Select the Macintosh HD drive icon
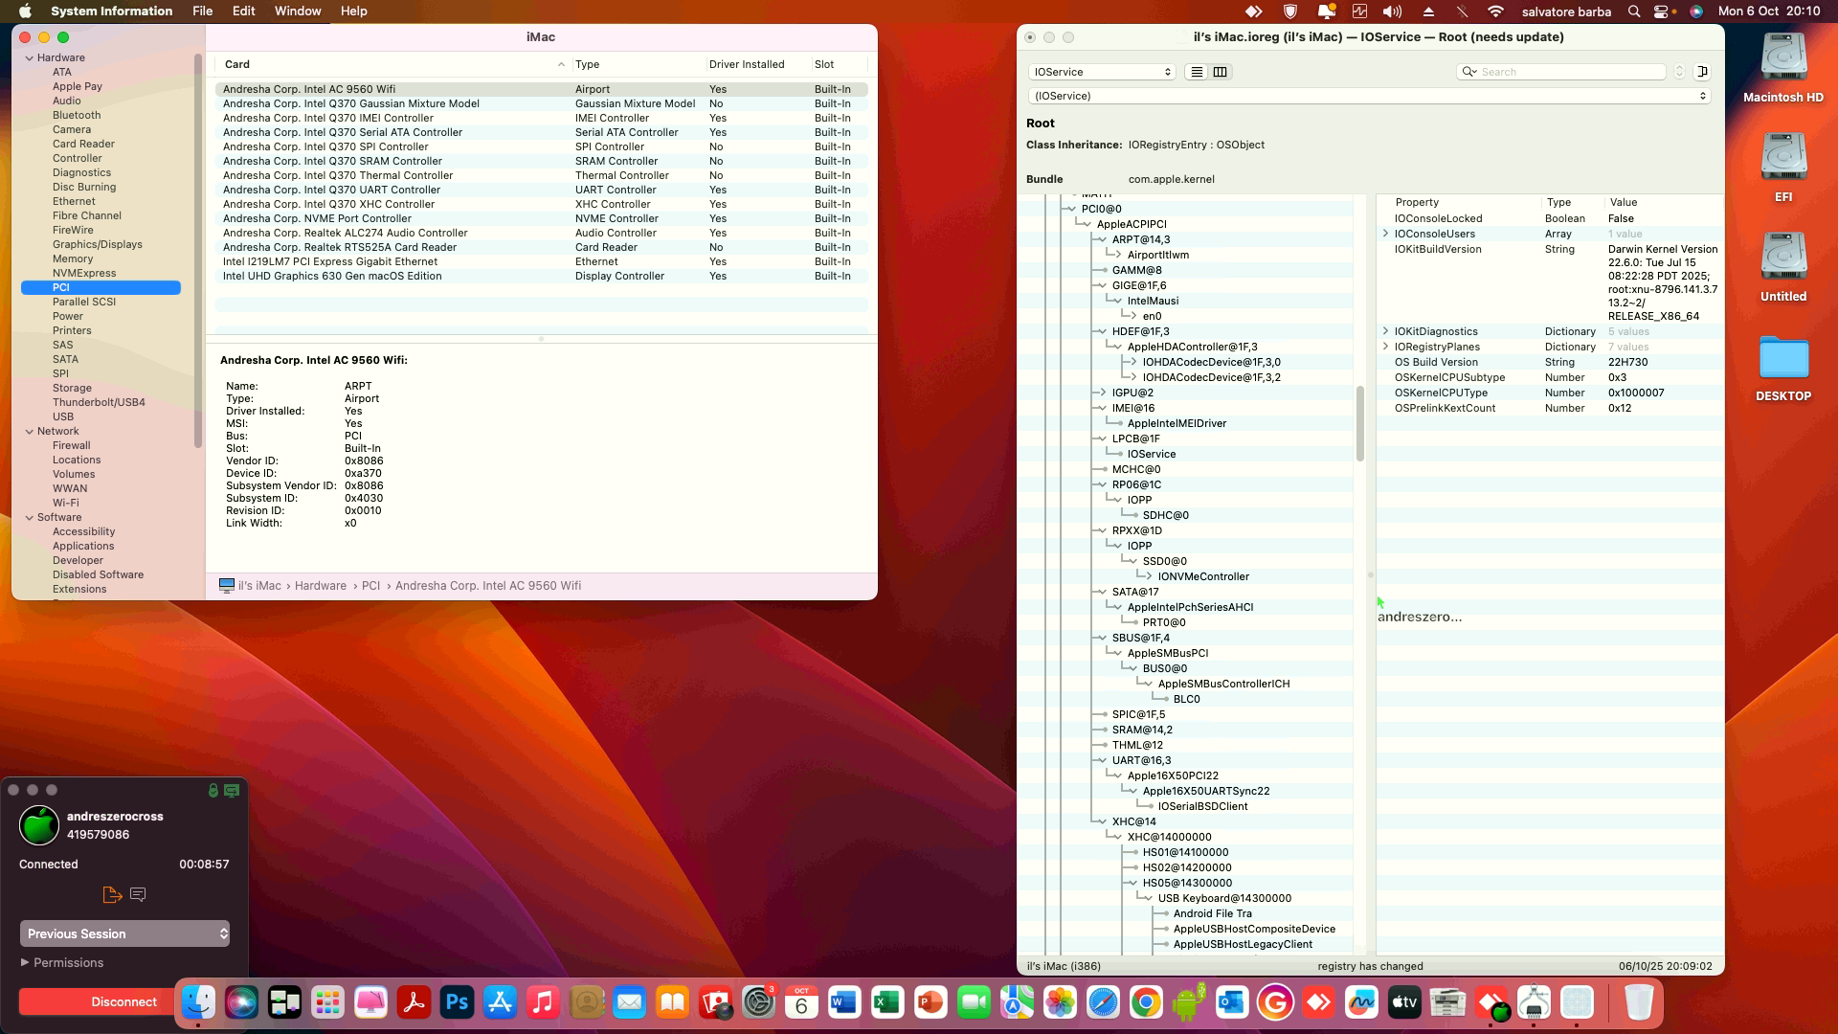This screenshot has height=1034, width=1838. pos(1783,58)
